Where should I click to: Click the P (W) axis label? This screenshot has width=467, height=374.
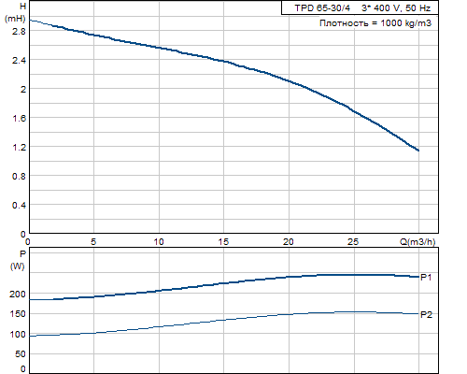coord(18,260)
